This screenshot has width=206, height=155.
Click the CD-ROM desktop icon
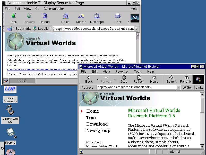coord(11,152)
